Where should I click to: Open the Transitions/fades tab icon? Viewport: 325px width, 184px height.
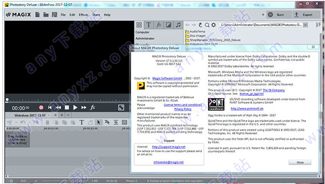[x=168, y=25]
